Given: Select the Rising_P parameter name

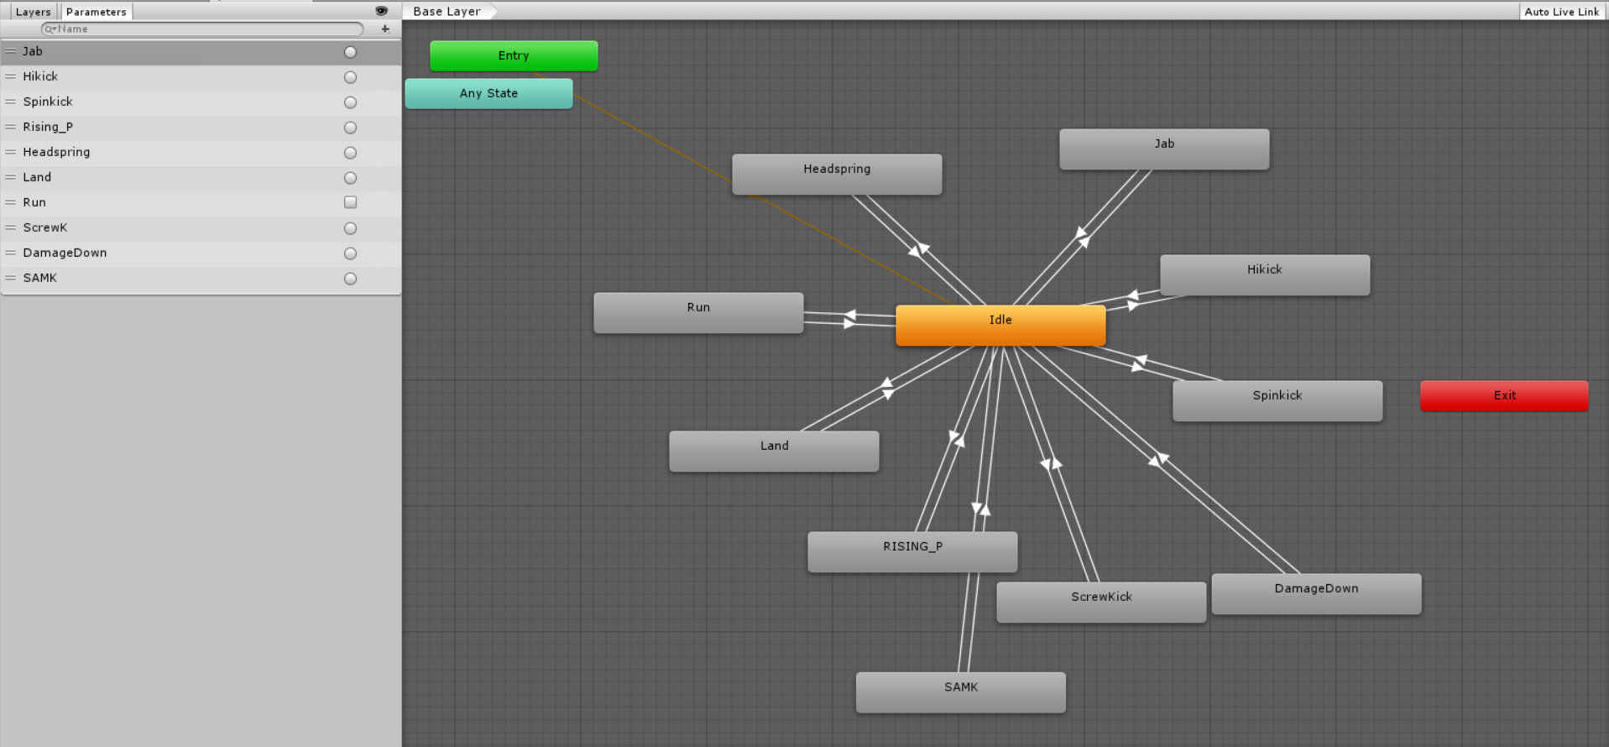Looking at the screenshot, I should point(48,127).
